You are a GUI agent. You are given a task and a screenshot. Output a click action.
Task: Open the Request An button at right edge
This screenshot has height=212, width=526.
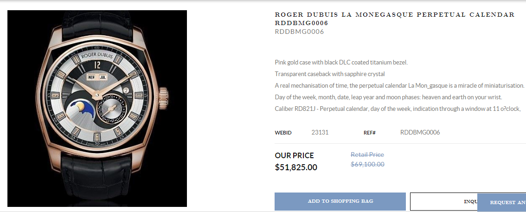coord(501,203)
